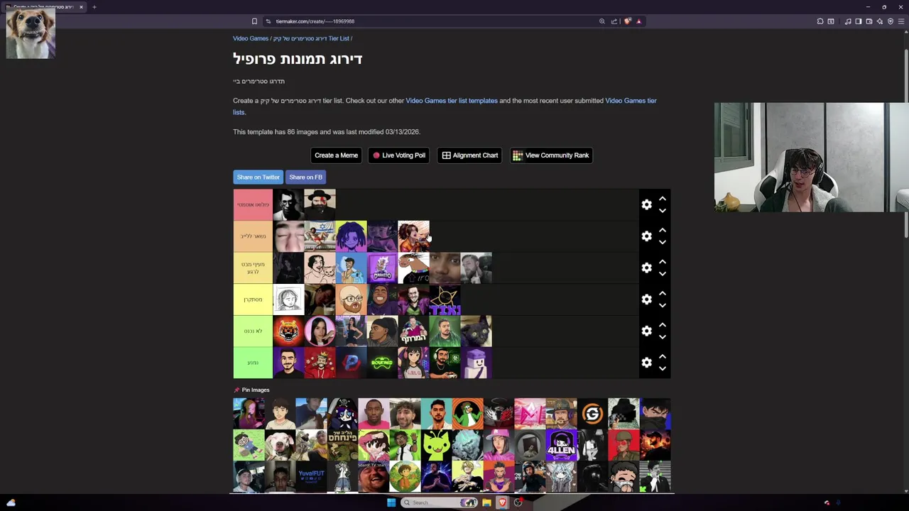Screen dimensions: 909x511
Task: Select the bearded man with black hat image
Action: [x=320, y=204]
